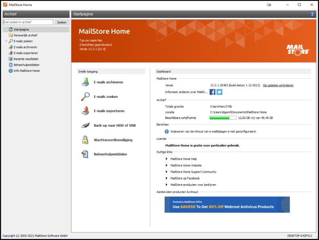319x240 pixels.
Task: Open help with the blue question mark
Action: pyautogui.click(x=312, y=14)
